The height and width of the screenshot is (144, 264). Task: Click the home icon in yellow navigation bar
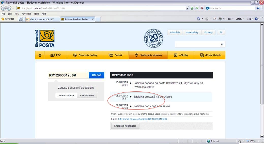pyautogui.click(x=40, y=55)
